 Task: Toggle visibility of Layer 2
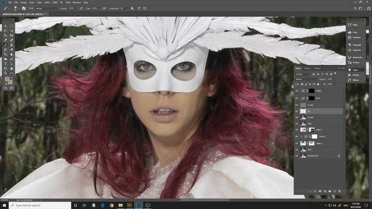[x=296, y=129]
